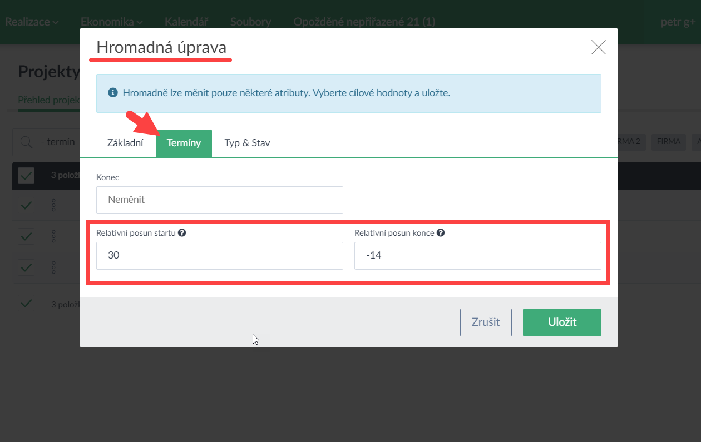This screenshot has width=701, height=442.
Task: Click the search magnifier icon
Action: [26, 142]
